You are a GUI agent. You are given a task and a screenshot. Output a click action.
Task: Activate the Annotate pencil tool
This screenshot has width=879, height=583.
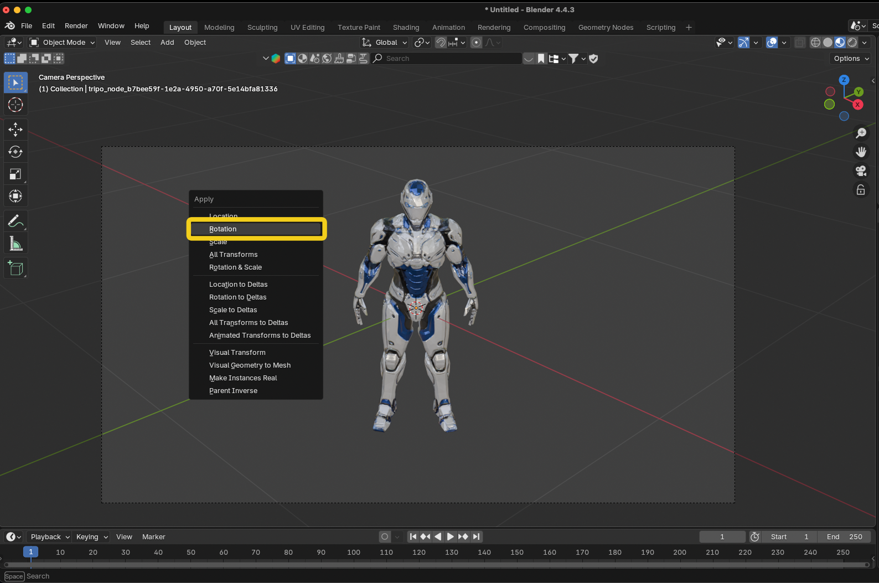(x=15, y=221)
